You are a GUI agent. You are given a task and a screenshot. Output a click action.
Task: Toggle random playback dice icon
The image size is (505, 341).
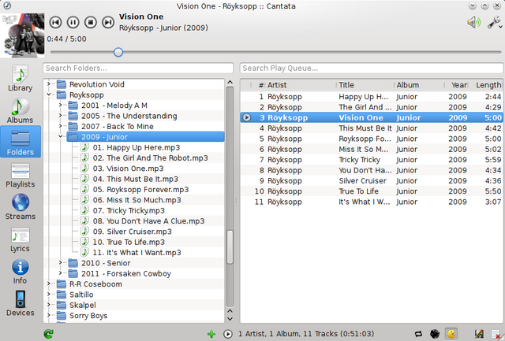click(x=435, y=334)
